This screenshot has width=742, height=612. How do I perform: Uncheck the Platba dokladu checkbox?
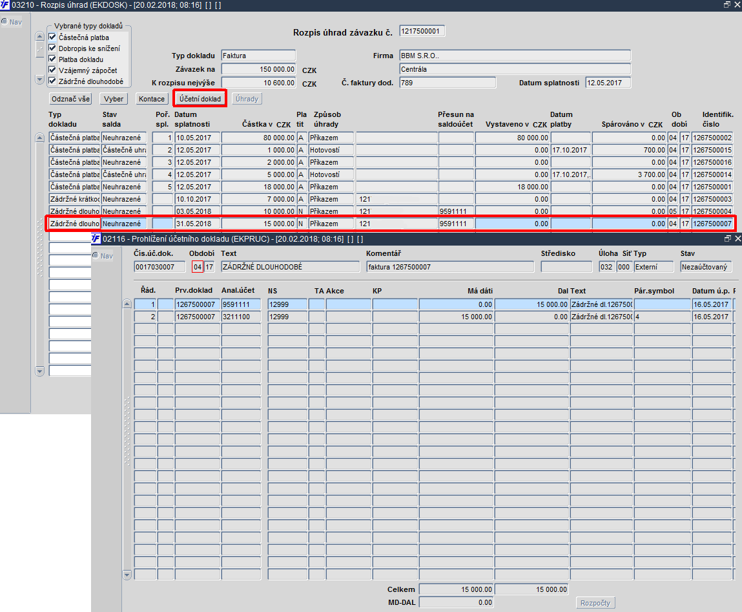click(x=52, y=59)
